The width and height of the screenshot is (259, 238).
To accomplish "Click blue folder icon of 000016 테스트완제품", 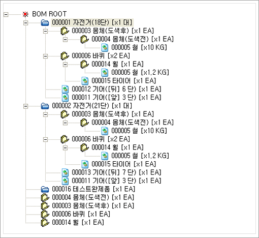I will (45, 189).
